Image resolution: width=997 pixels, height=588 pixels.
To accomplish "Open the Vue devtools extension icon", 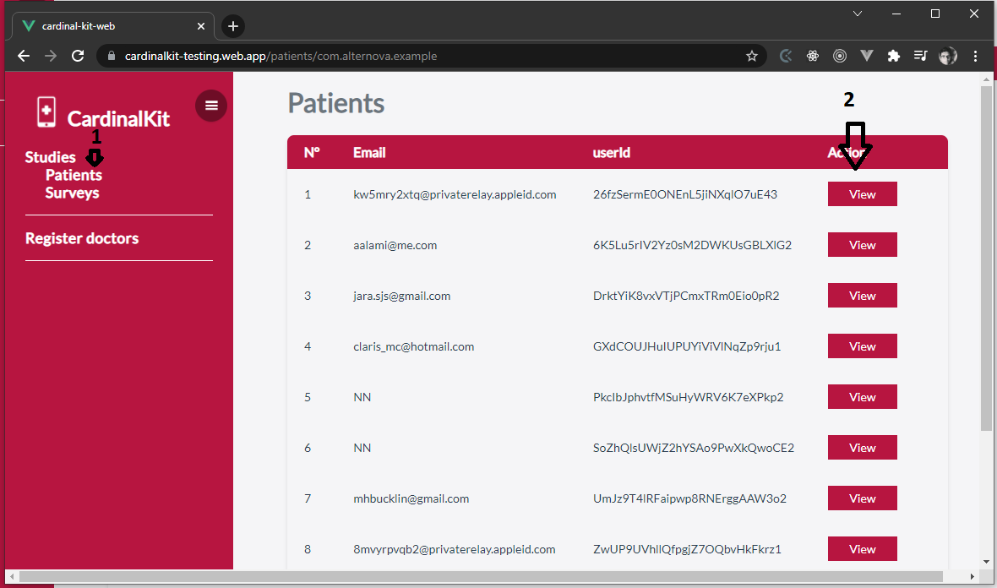I will click(867, 56).
